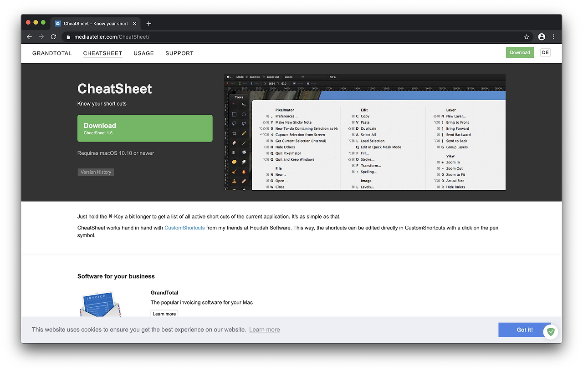Dismiss the cookie banner with Got it!
Screen dimensions: 583x371
pyautogui.click(x=525, y=330)
